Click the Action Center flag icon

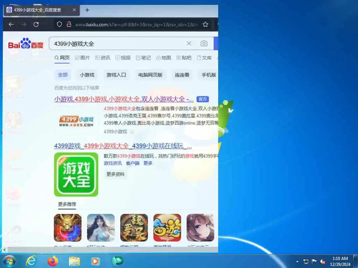(x=314, y=261)
